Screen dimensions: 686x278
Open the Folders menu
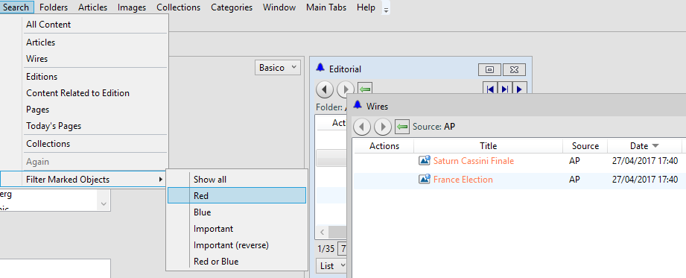click(54, 7)
